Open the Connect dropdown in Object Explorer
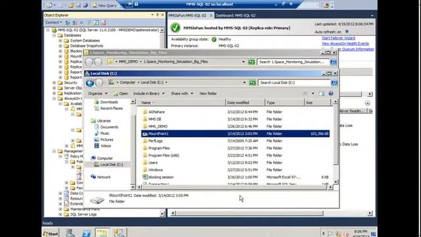Viewport: 421px width, 237px height. 53,22
